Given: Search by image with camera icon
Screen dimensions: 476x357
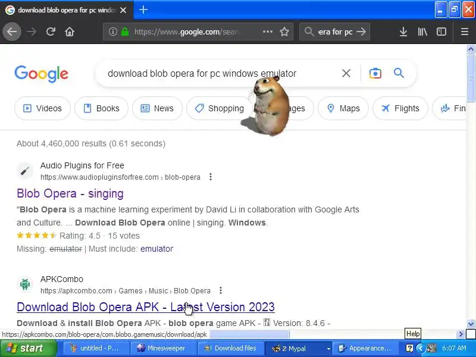Looking at the screenshot, I should pyautogui.click(x=375, y=73).
